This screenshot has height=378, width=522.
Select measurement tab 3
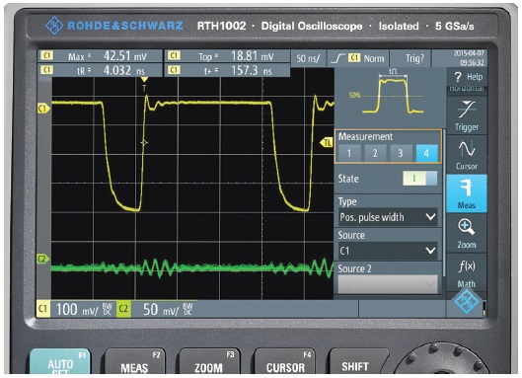(x=401, y=153)
